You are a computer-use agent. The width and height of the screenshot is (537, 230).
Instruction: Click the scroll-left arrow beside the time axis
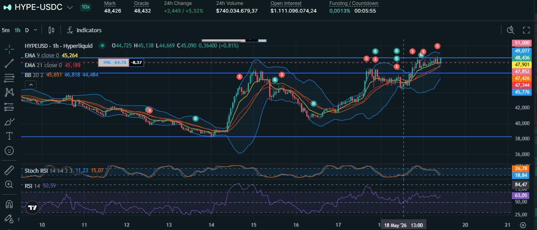(x=19, y=219)
